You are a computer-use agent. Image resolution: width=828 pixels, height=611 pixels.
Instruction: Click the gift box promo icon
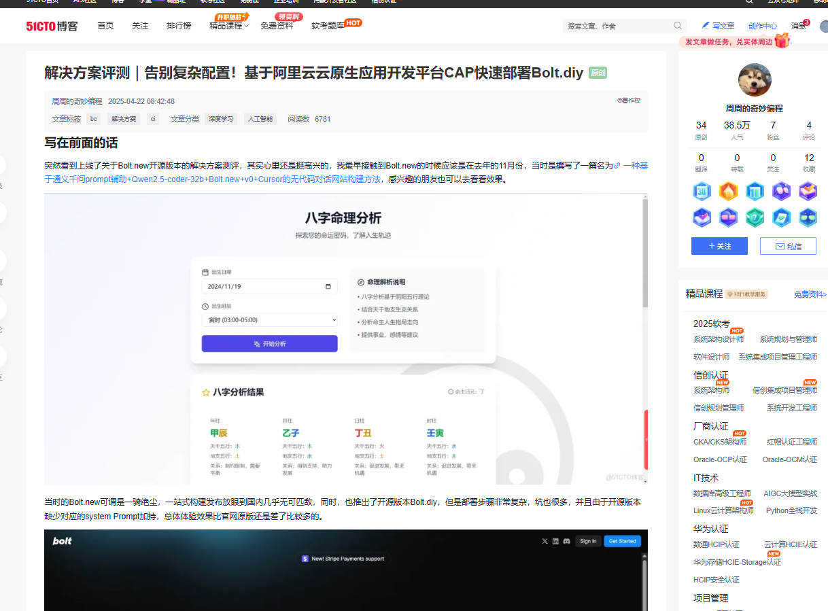coord(782,41)
